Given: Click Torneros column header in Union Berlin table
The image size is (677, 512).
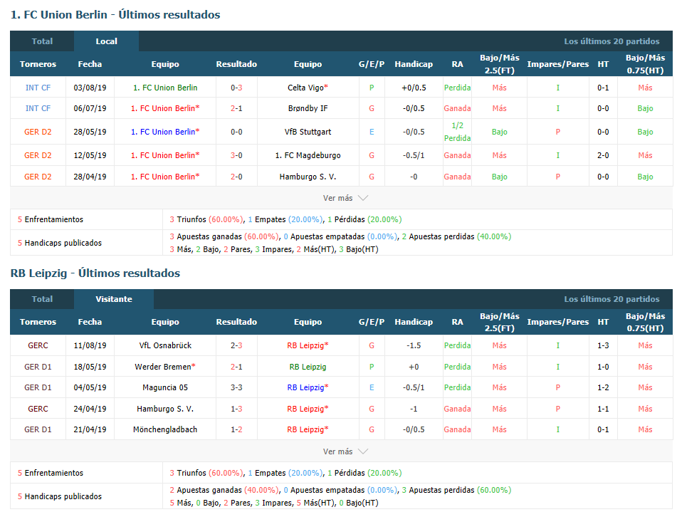Looking at the screenshot, I should coord(38,64).
